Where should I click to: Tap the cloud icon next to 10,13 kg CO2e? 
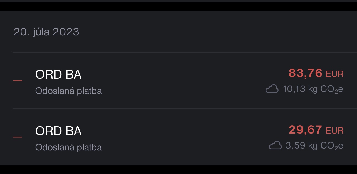pyautogui.click(x=272, y=89)
